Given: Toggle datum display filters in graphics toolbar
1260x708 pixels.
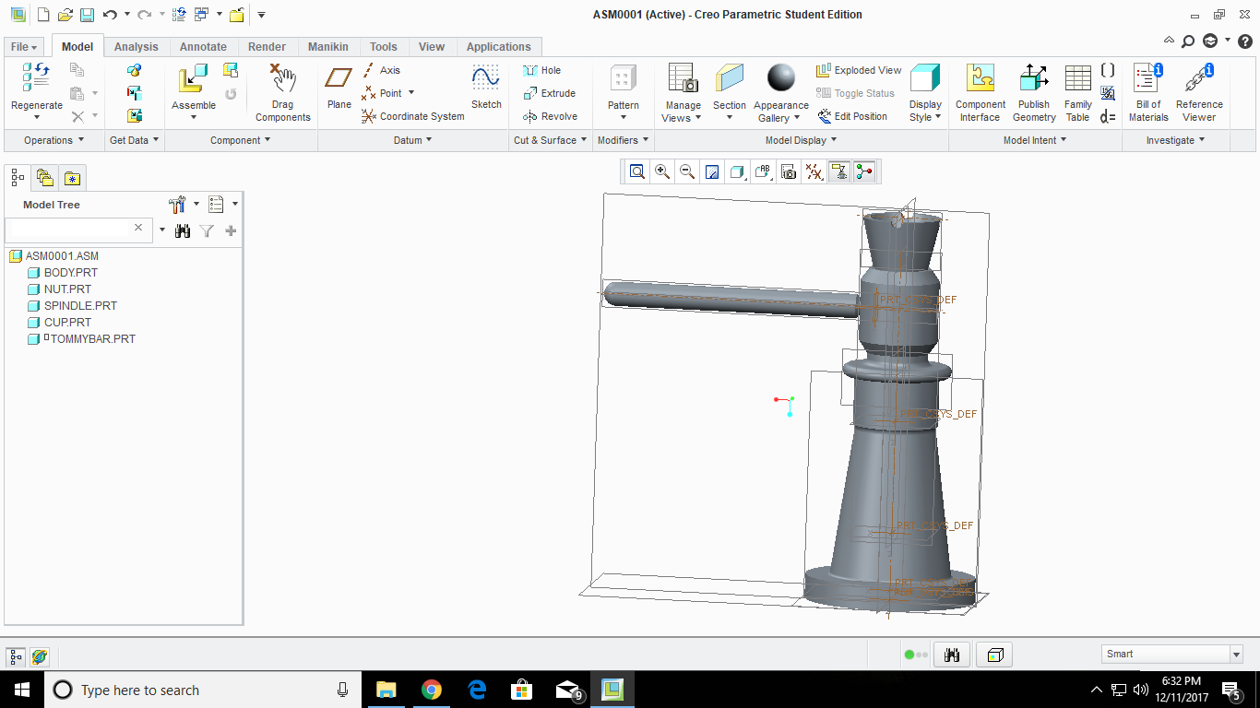Looking at the screenshot, I should (x=813, y=171).
